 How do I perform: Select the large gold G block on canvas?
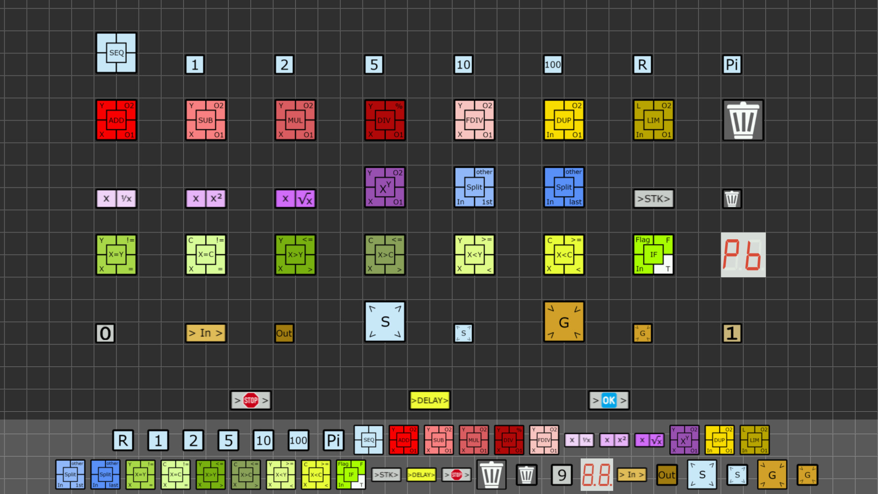pos(564,322)
